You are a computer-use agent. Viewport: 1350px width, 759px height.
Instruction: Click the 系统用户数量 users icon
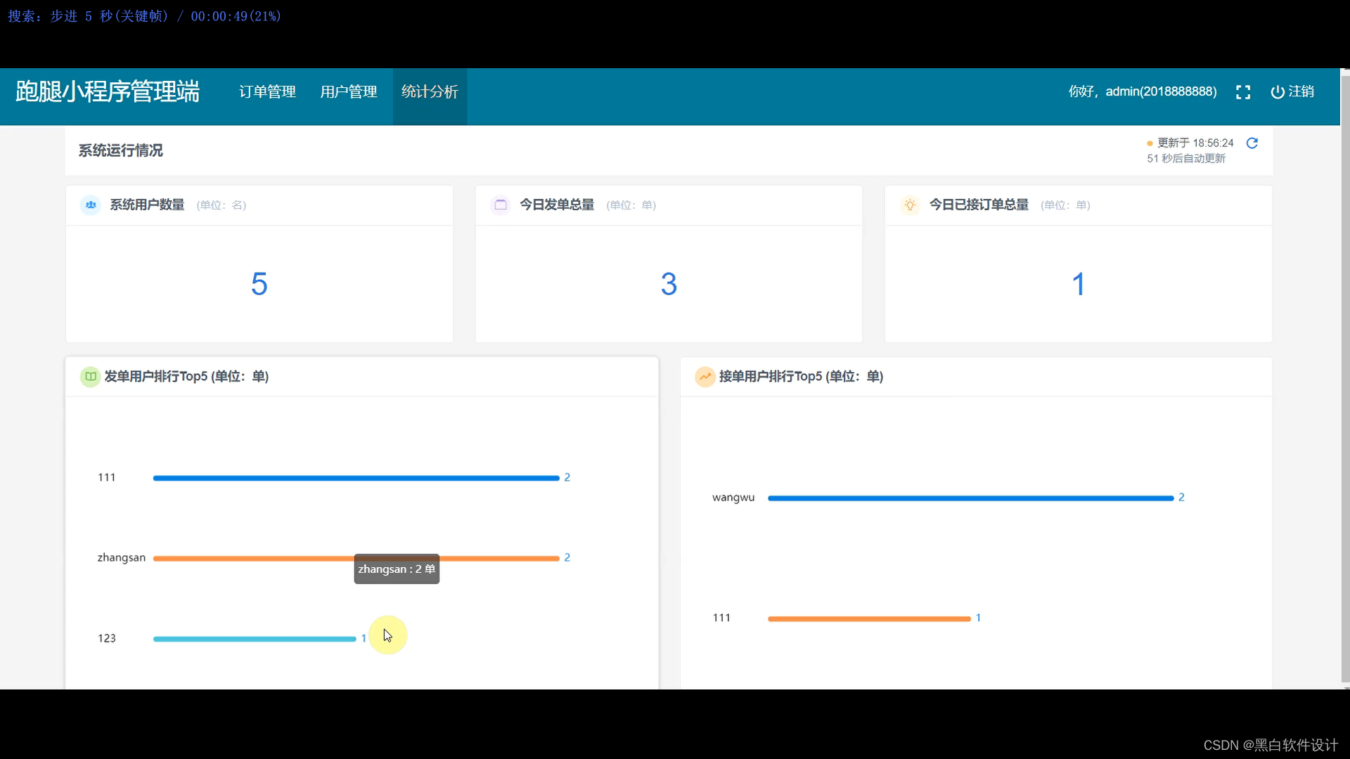tap(91, 205)
